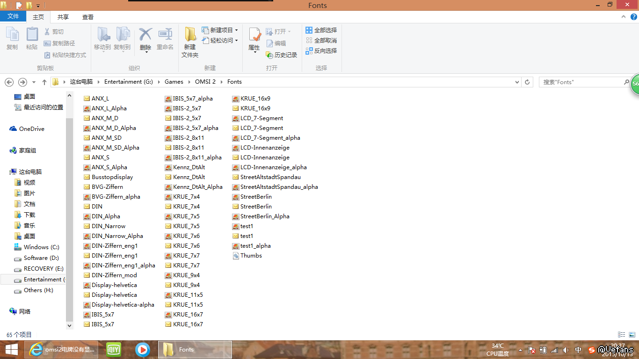This screenshot has height=359, width=639.
Task: Click 全部选择 (Select all)
Action: 321,30
